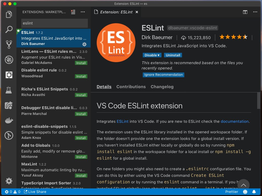Image resolution: width=262 pixels, height=196 pixels.
Task: Install MaxLint extension
Action: click(x=81, y=176)
